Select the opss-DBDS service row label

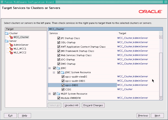(72, 85)
